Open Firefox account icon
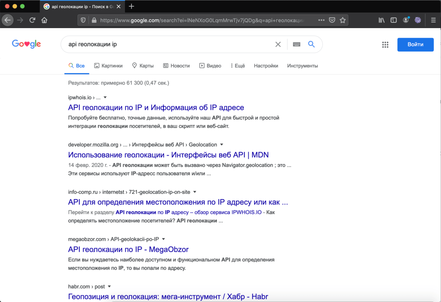The width and height of the screenshot is (441, 302). pyautogui.click(x=406, y=20)
